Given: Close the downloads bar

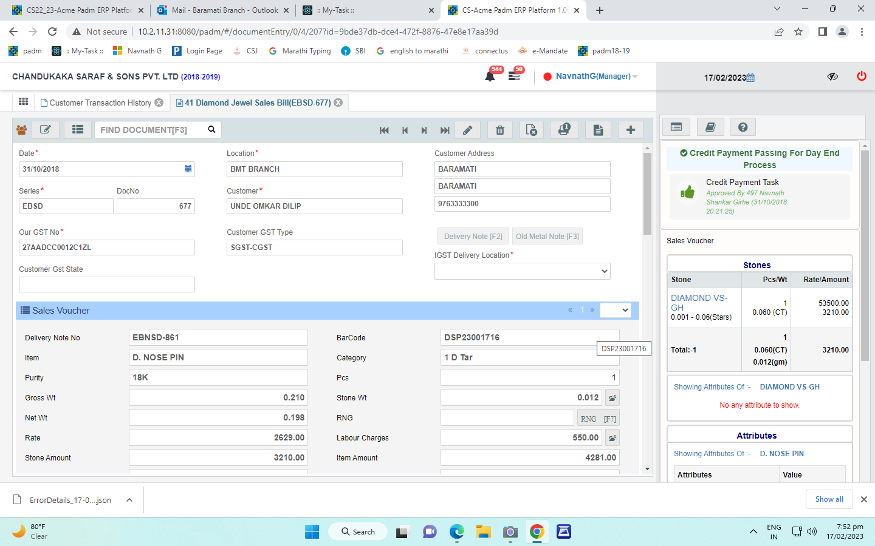Looking at the screenshot, I should click(x=864, y=499).
